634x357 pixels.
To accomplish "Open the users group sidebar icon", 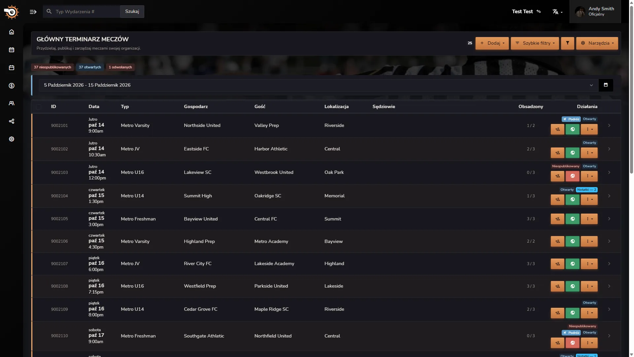I will tap(12, 103).
